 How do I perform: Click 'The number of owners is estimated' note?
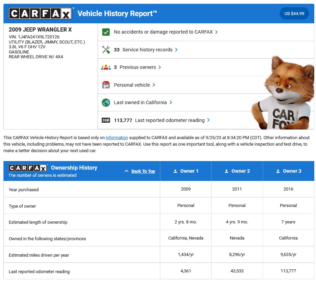tap(42, 175)
